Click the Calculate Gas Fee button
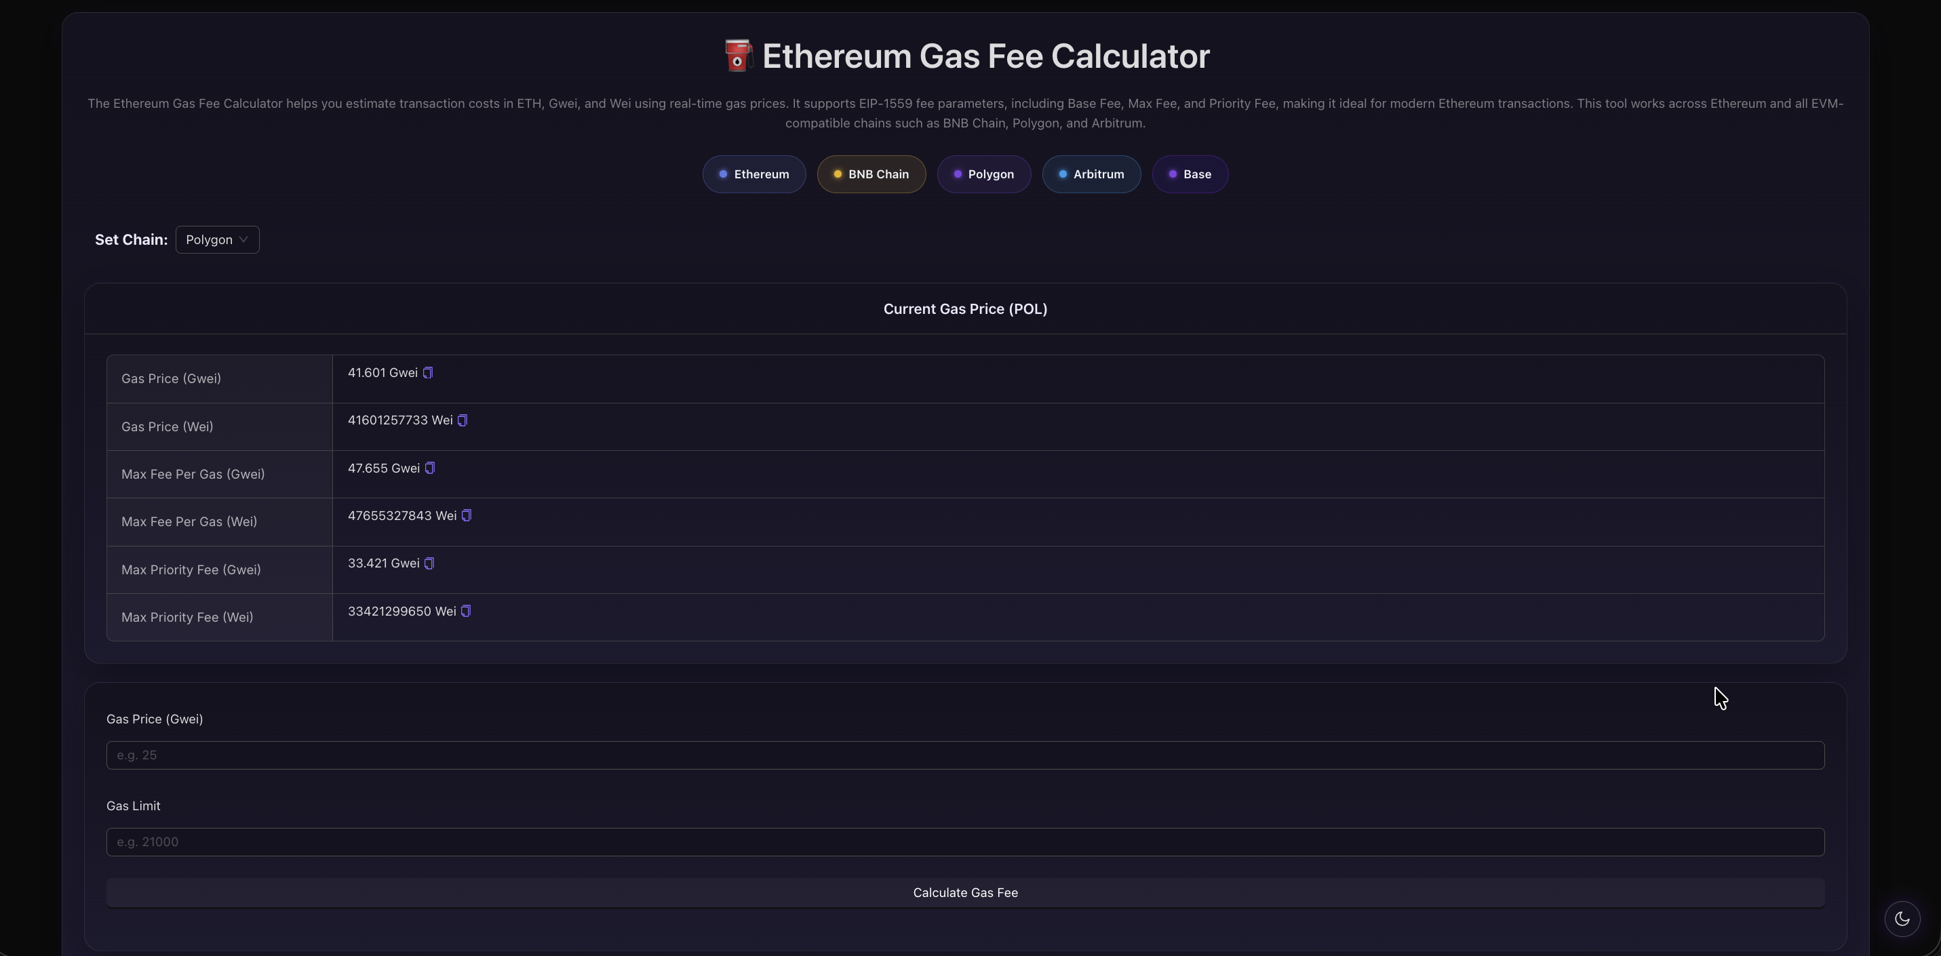Screen dimensions: 1941x956 (965, 892)
